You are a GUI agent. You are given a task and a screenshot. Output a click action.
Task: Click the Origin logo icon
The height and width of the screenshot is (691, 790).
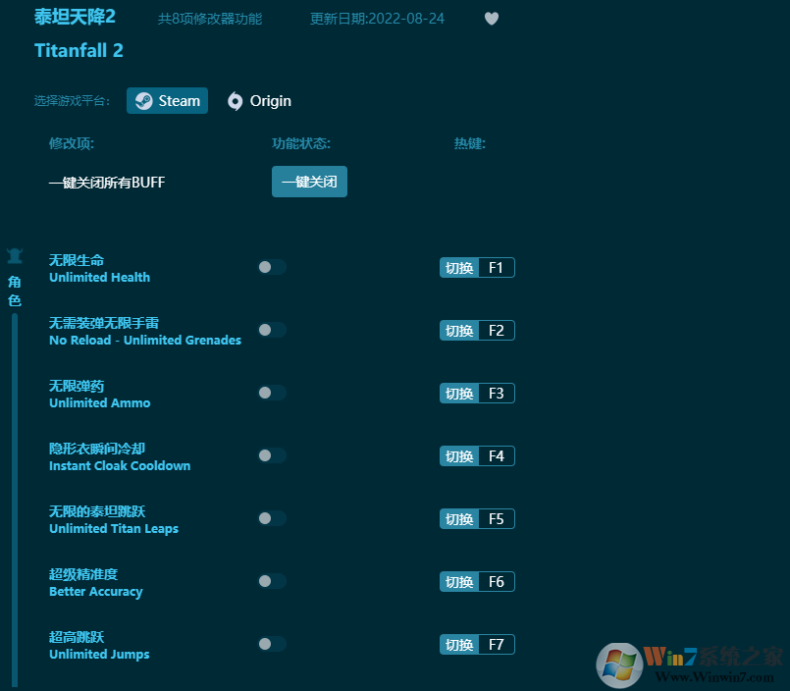[x=235, y=100]
